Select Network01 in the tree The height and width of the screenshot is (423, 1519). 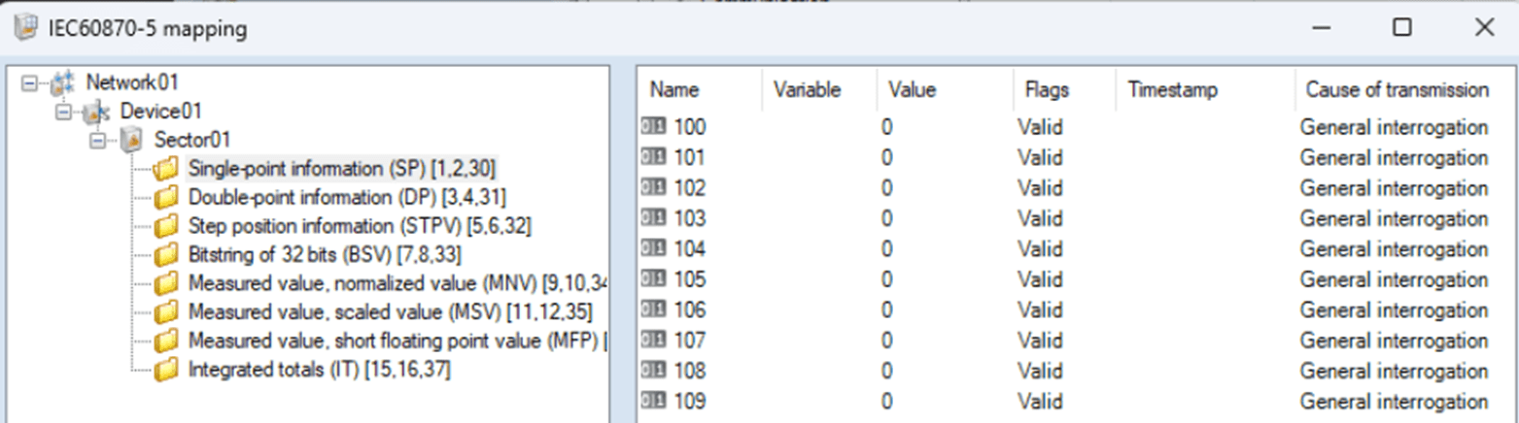tap(132, 81)
